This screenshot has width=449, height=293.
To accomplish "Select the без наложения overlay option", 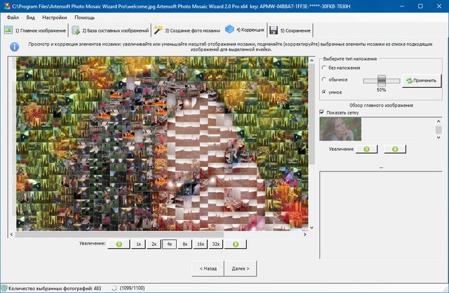I will click(x=323, y=67).
